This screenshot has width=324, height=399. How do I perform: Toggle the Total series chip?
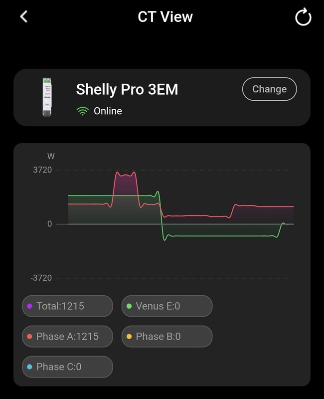[x=67, y=306]
